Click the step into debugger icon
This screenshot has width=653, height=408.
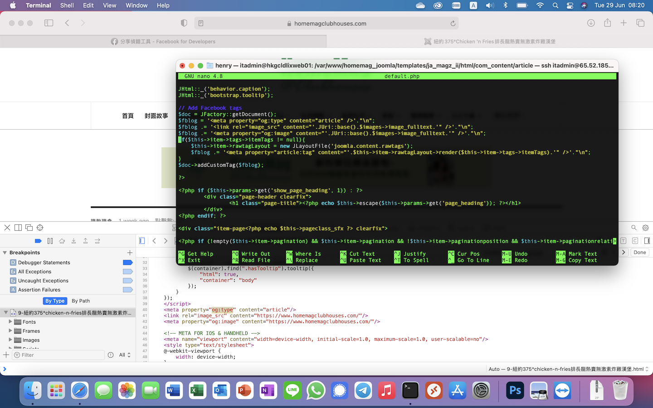coord(73,241)
